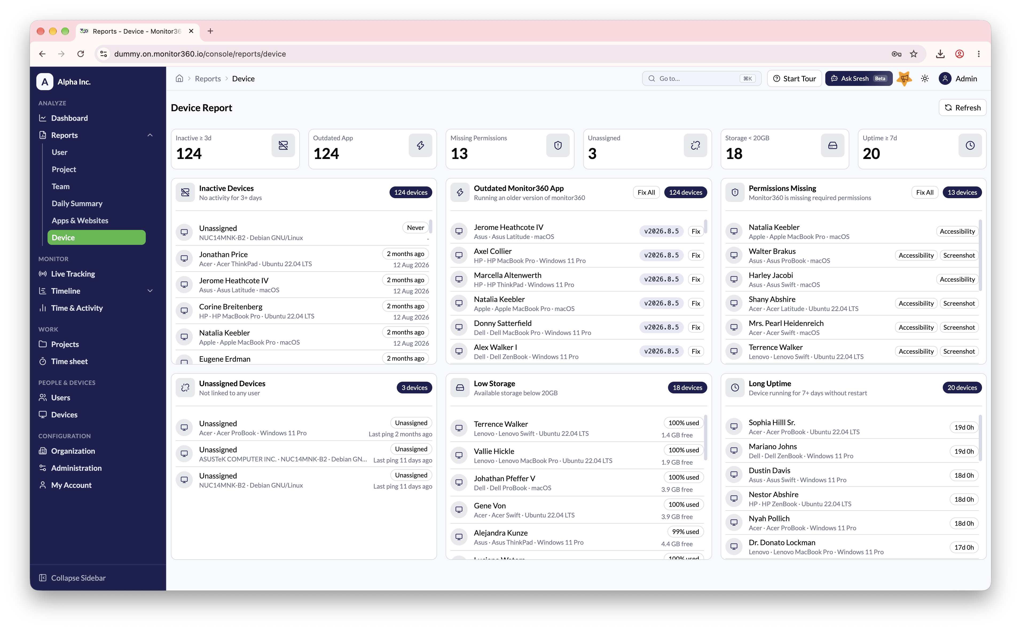
Task: Click the monitor icon beside Sophia Hilll Sr.
Action: point(734,426)
